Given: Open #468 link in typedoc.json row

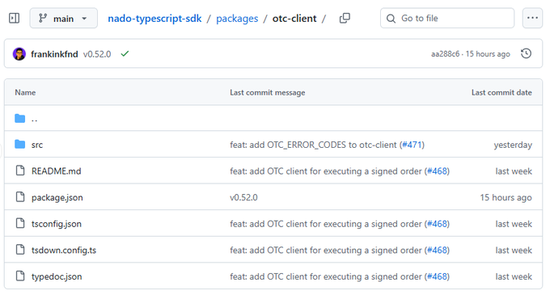Looking at the screenshot, I should pyautogui.click(x=437, y=276).
